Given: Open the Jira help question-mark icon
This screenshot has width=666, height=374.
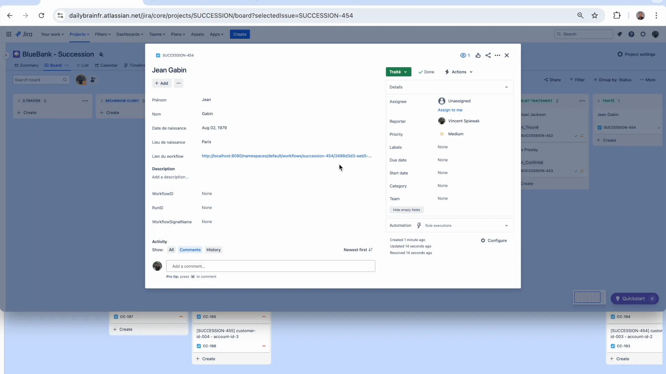Looking at the screenshot, I should click(x=631, y=34).
